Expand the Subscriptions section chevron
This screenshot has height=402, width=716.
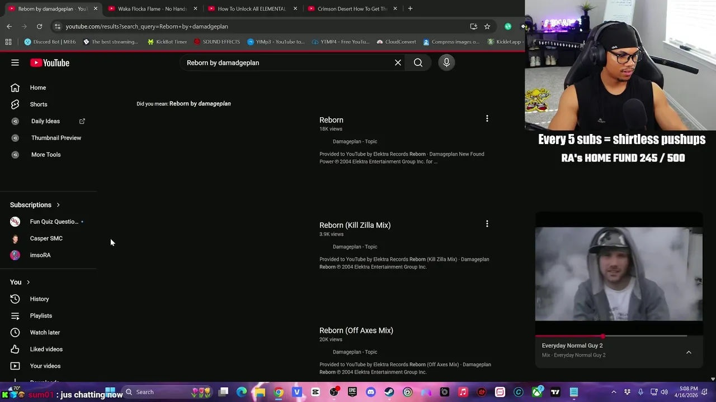[x=58, y=205]
